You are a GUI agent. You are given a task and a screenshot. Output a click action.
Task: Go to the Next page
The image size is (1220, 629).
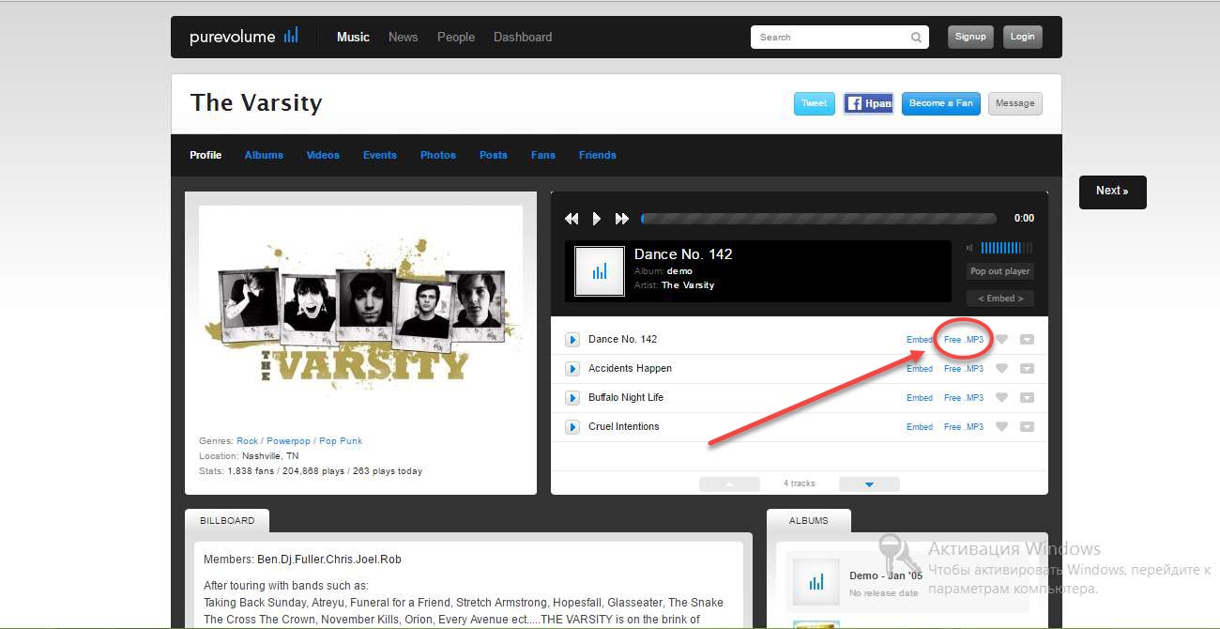pyautogui.click(x=1113, y=192)
